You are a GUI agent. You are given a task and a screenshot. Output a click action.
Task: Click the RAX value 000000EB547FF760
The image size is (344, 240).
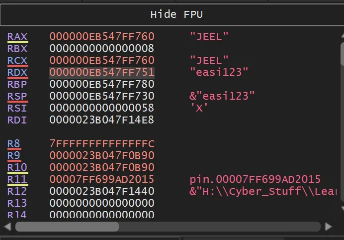102,37
